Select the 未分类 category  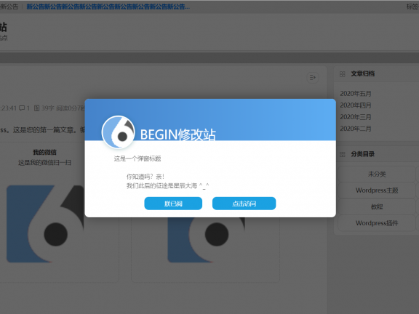tap(377, 174)
